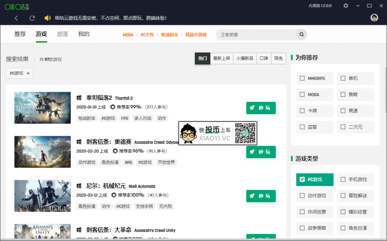Viewport: 387px width, 241px height.
Task: Click the 枪战射击 tag under 泰坦陨落2
Action: 87,118
